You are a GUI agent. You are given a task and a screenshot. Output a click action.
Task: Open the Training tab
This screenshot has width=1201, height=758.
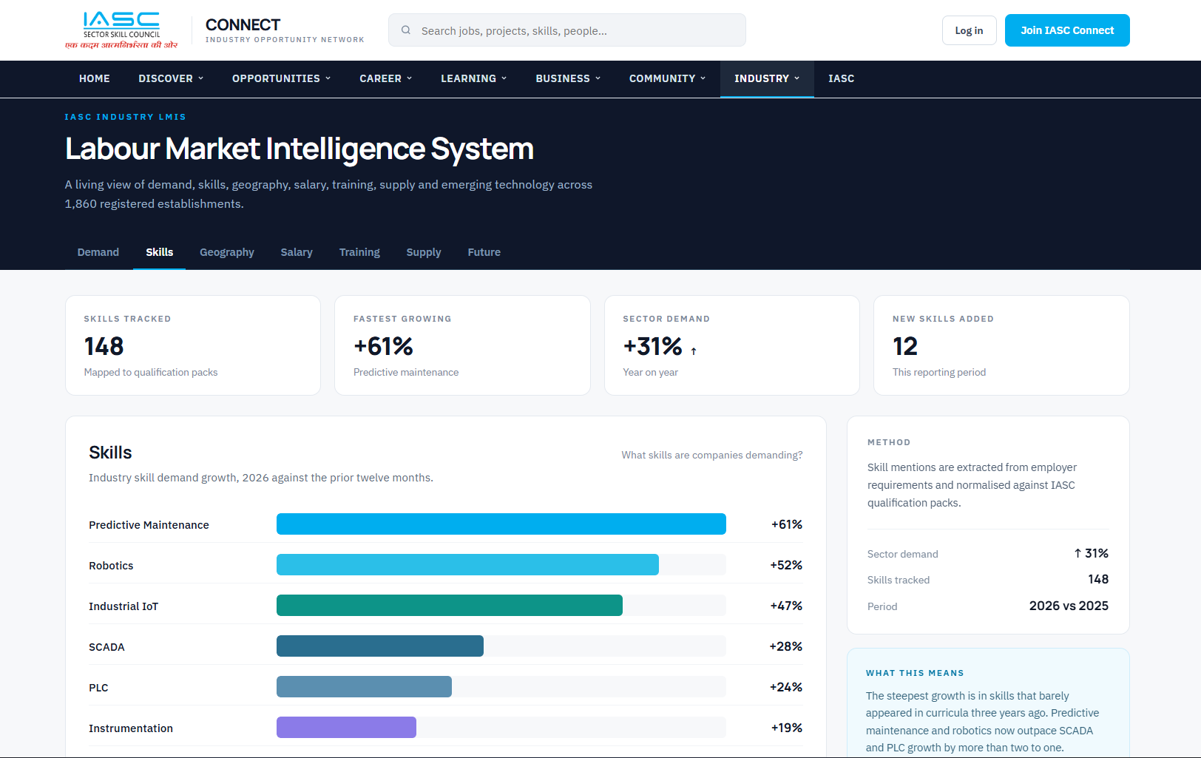tap(359, 252)
